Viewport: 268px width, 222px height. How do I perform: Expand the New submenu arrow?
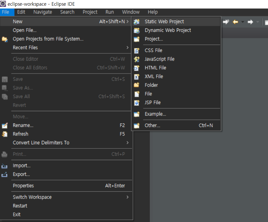pos(128,21)
